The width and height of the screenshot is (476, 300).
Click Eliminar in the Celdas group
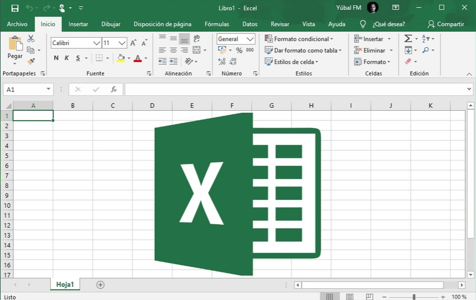(x=374, y=50)
